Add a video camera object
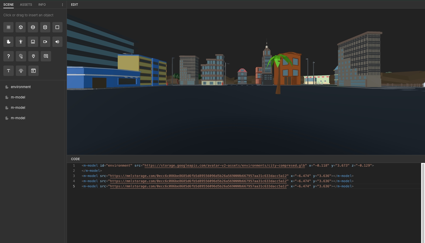425x243 pixels. (45, 42)
